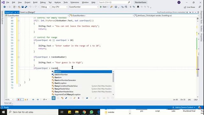
Task: Open the GuessNumber.v type navigation dropdown
Action: coord(102,16)
